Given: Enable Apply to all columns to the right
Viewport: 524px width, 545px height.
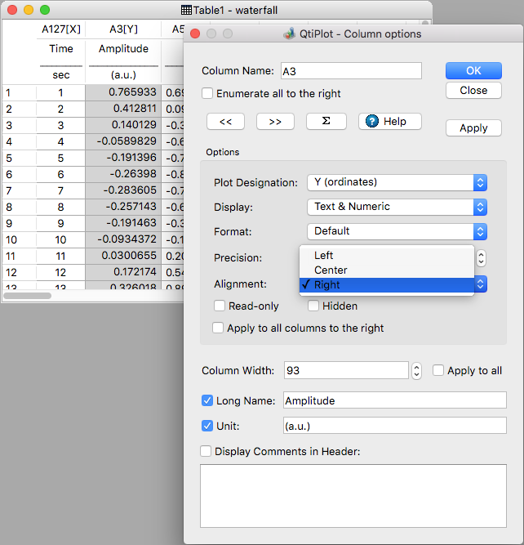Looking at the screenshot, I should click(x=218, y=328).
